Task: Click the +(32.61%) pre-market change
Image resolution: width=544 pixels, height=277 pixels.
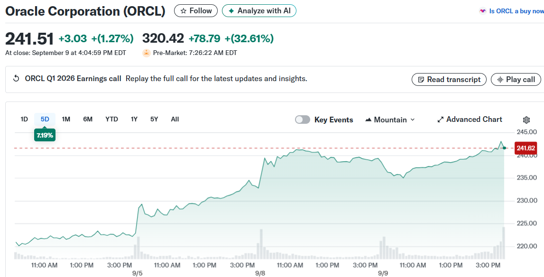Action: 249,38
